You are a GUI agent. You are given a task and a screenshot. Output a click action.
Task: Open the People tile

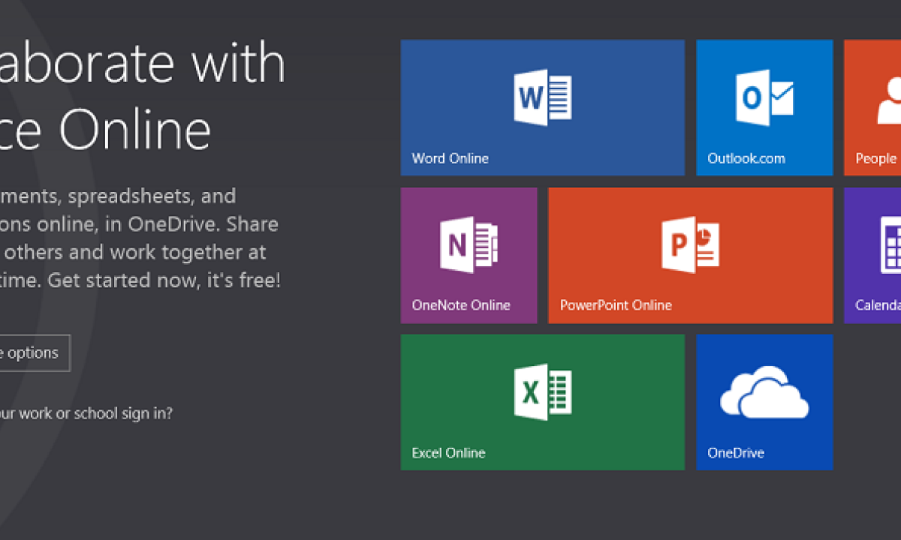click(873, 107)
